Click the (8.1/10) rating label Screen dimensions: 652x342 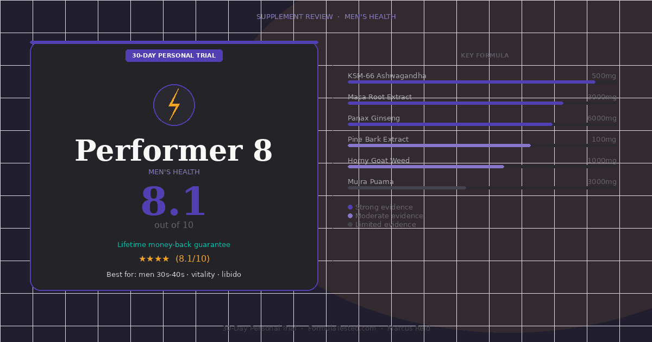click(x=193, y=258)
